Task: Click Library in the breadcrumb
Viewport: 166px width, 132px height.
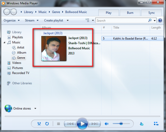Action: (28, 12)
